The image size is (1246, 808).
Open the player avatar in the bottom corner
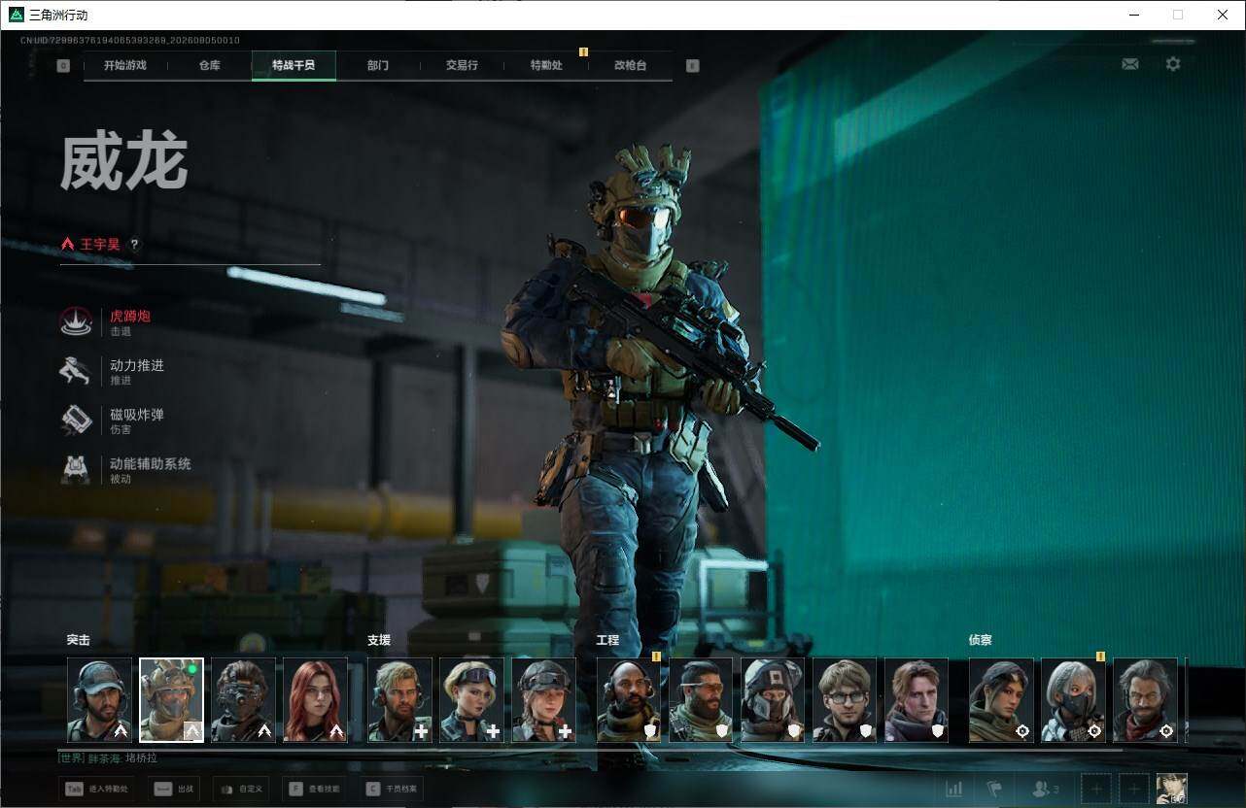point(1171,789)
